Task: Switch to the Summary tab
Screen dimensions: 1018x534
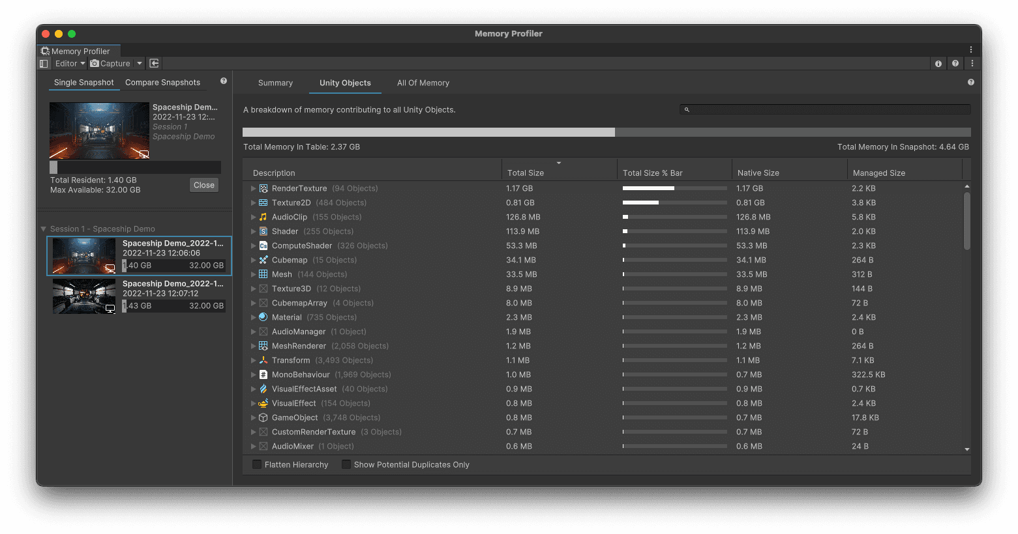Action: [275, 83]
